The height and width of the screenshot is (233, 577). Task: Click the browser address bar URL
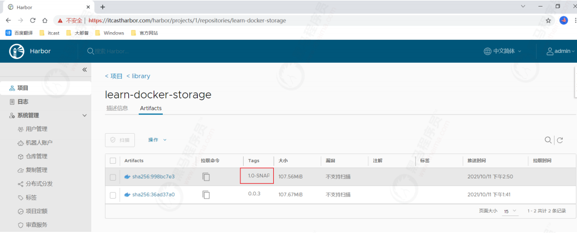(x=187, y=21)
